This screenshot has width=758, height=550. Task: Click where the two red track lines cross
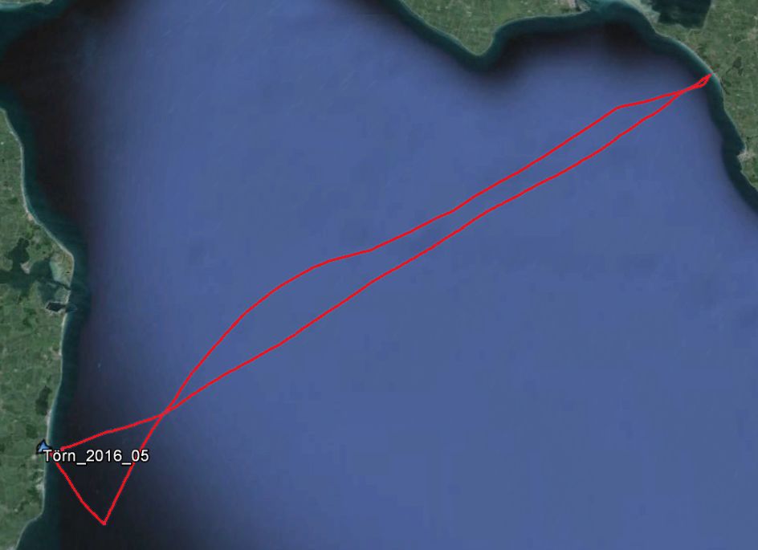(165, 412)
